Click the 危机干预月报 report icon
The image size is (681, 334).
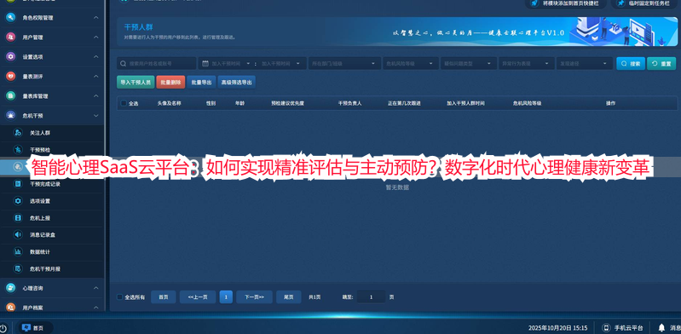point(18,269)
